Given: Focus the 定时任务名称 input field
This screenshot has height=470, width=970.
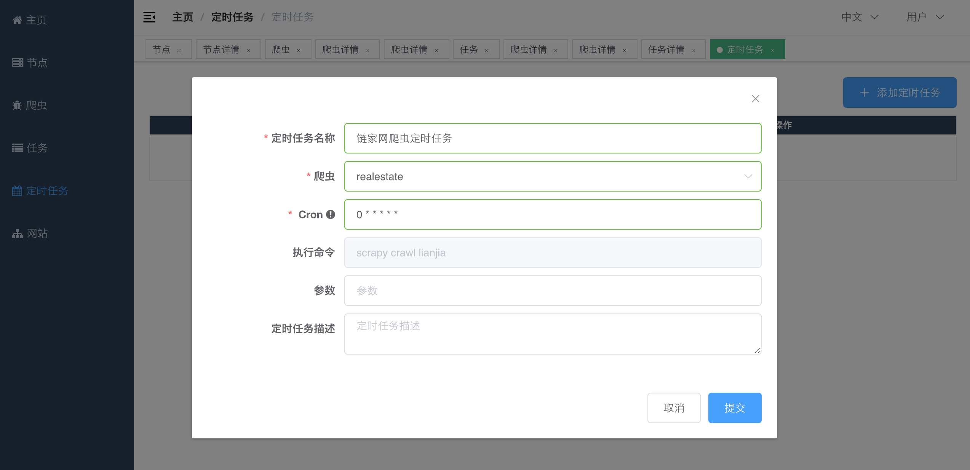Looking at the screenshot, I should pos(553,138).
